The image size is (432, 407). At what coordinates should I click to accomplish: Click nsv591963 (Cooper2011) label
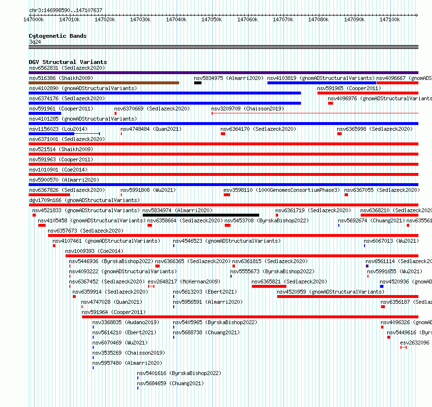[61, 159]
